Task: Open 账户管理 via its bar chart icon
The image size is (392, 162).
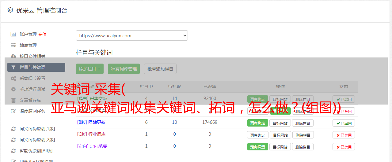Action: coord(13,34)
